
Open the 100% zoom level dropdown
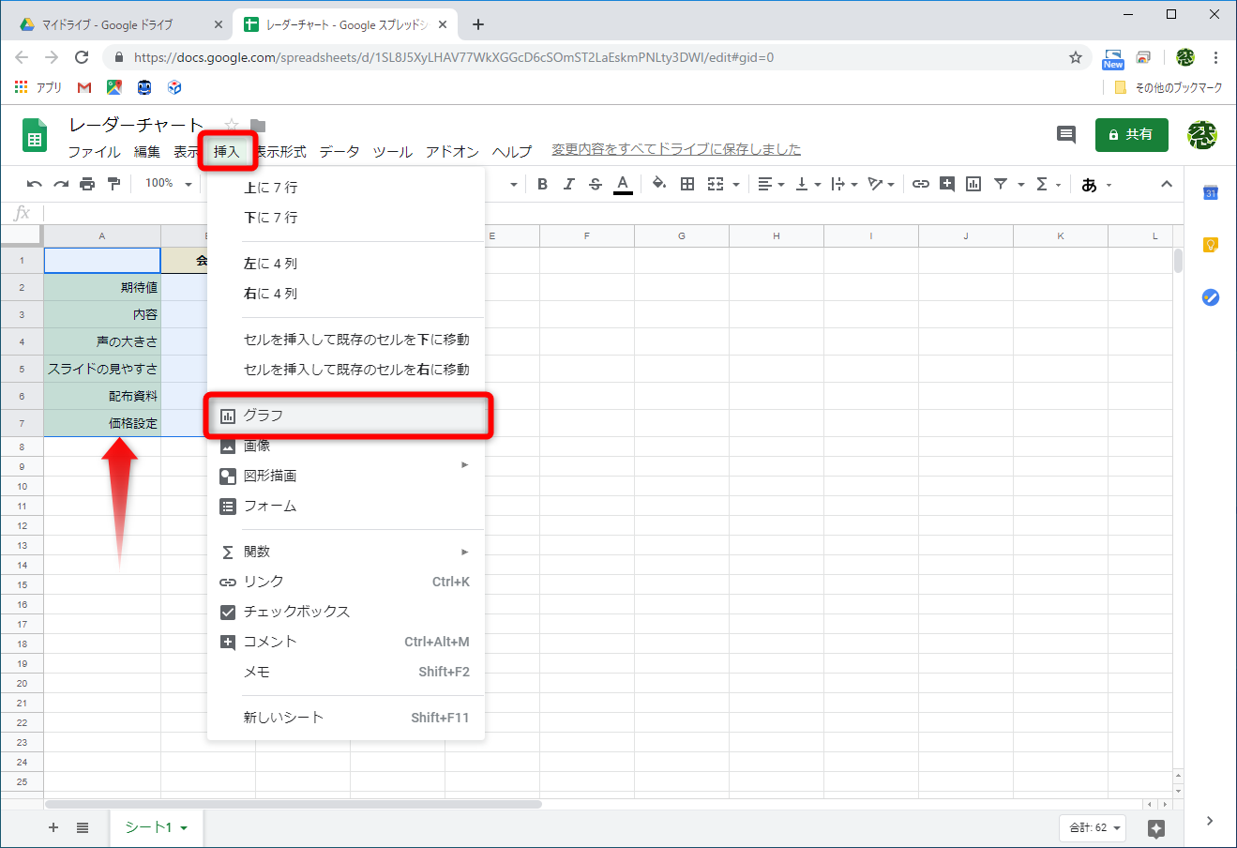coord(167,184)
